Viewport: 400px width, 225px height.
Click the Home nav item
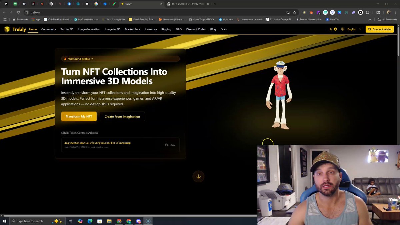click(x=33, y=29)
